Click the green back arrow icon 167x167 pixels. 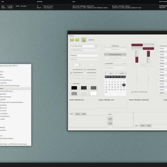(x=72, y=40)
